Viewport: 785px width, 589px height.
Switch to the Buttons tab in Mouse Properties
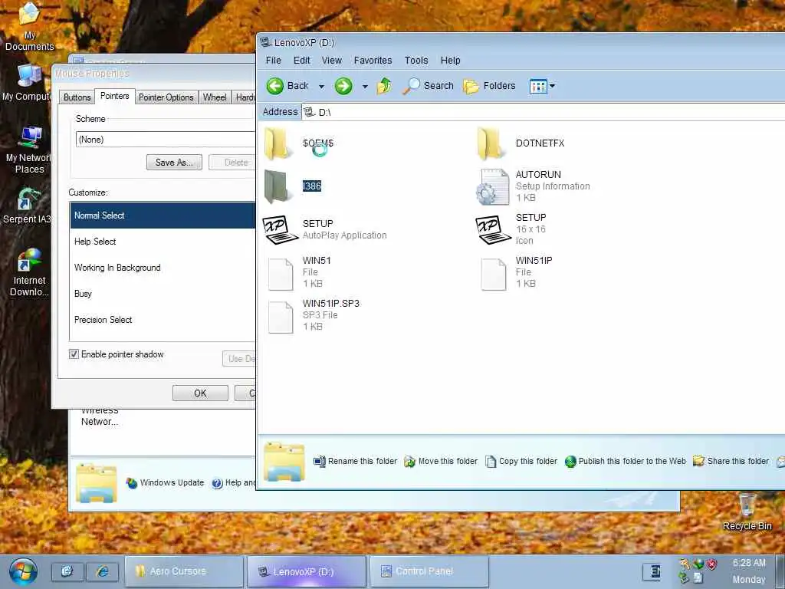click(x=77, y=97)
